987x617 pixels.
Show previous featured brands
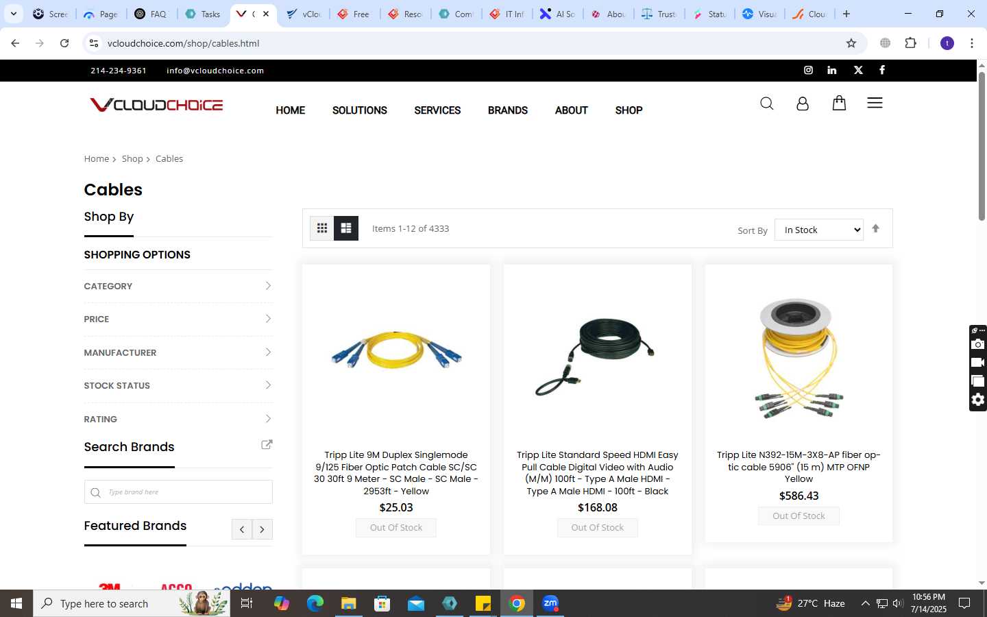click(x=242, y=529)
